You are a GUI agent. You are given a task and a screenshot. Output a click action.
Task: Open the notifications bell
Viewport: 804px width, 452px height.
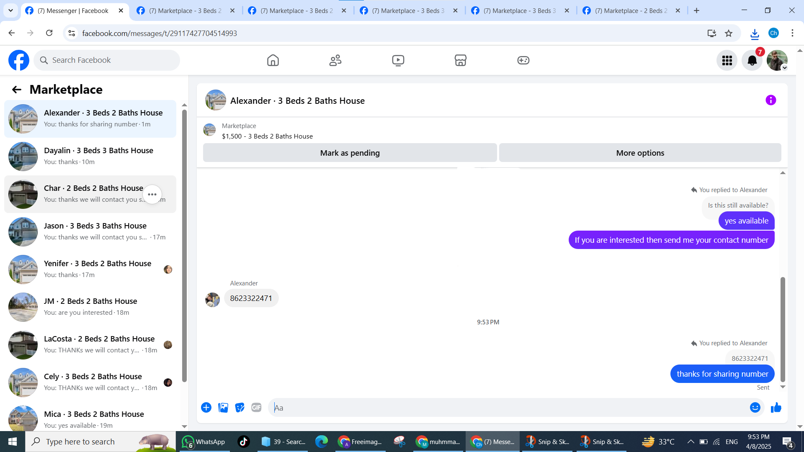(752, 60)
